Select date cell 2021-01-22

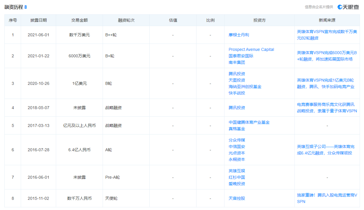pyautogui.click(x=38, y=56)
